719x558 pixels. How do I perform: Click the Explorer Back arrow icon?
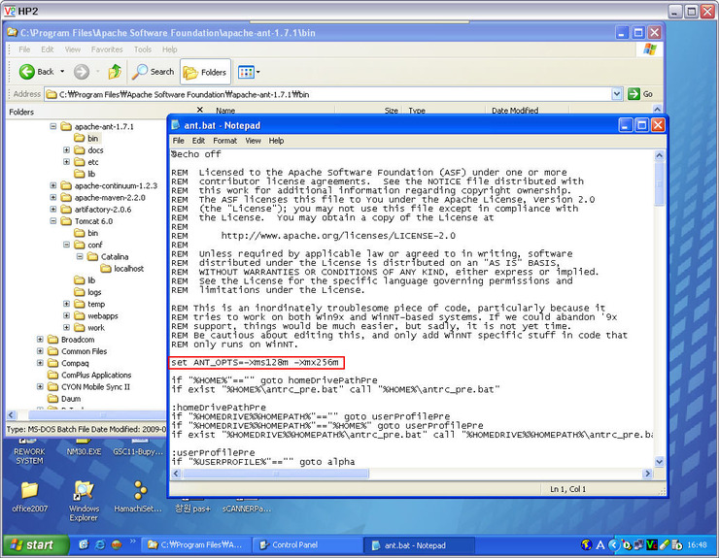(x=27, y=72)
